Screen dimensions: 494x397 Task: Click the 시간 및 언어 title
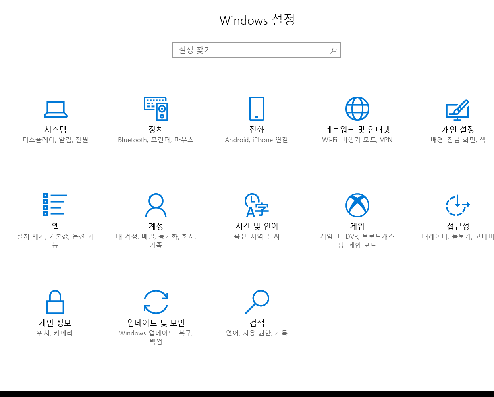[x=257, y=226]
